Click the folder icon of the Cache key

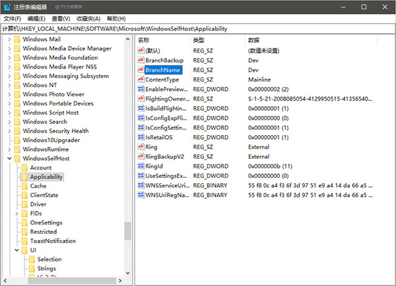click(x=24, y=186)
